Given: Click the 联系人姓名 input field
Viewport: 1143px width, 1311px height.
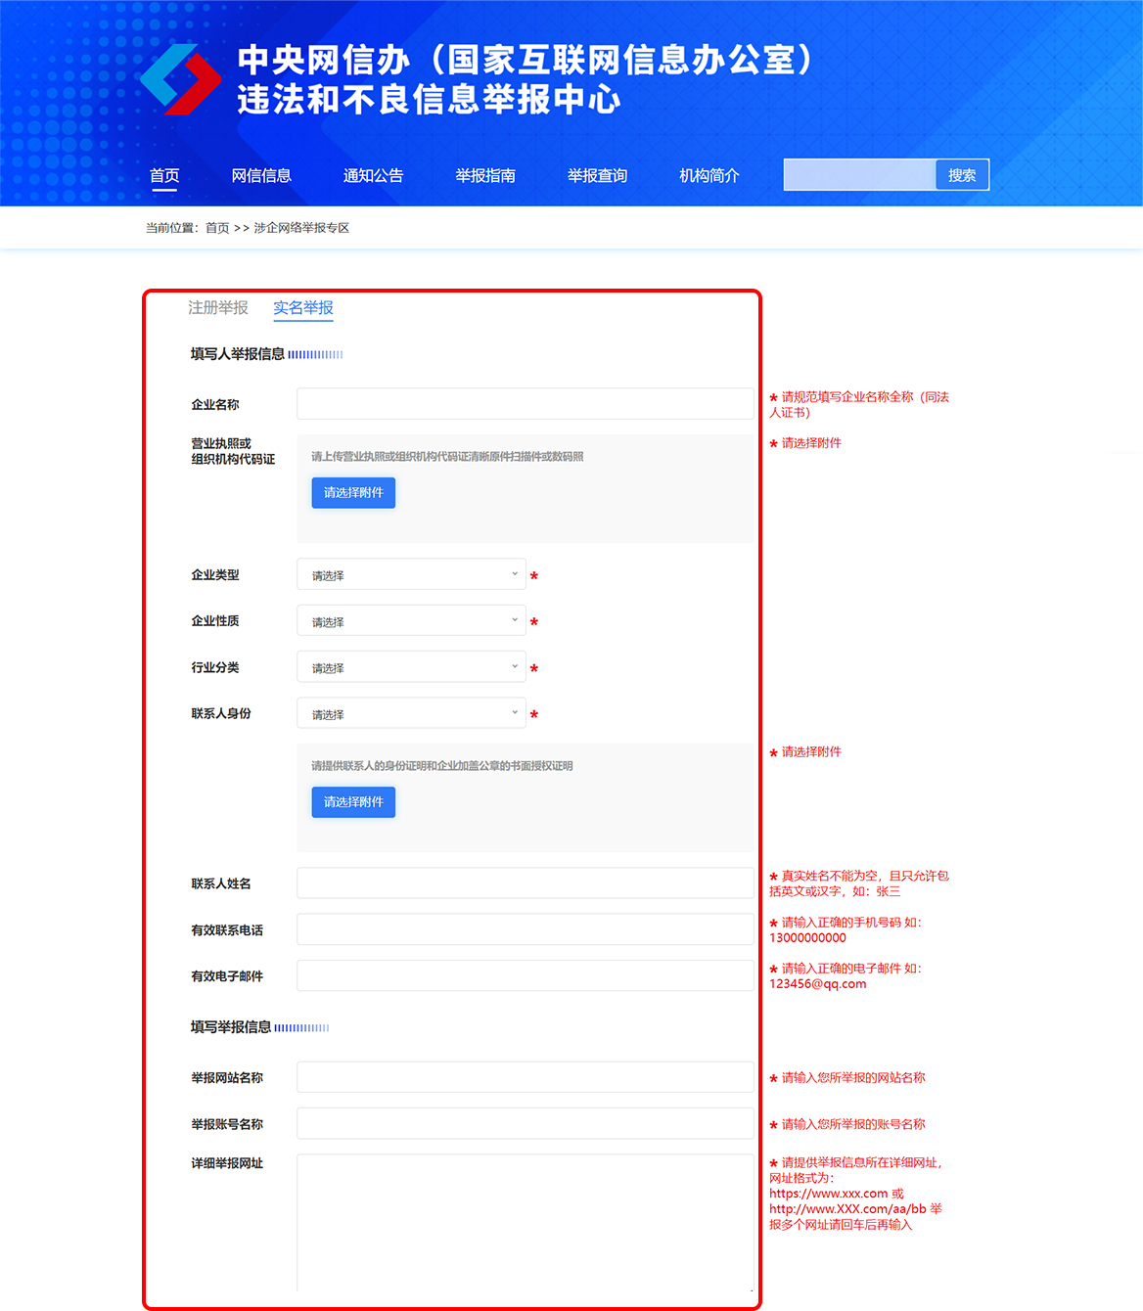Looking at the screenshot, I should 526,882.
